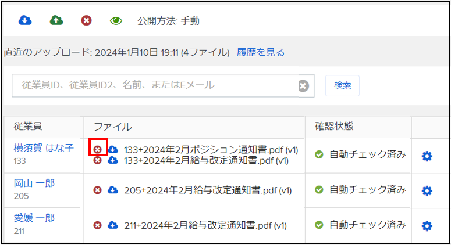
Task: Click employee ID 211
Action: [19, 231]
